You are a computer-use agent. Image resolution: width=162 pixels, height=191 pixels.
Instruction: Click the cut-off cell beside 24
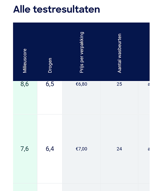click(x=144, y=149)
